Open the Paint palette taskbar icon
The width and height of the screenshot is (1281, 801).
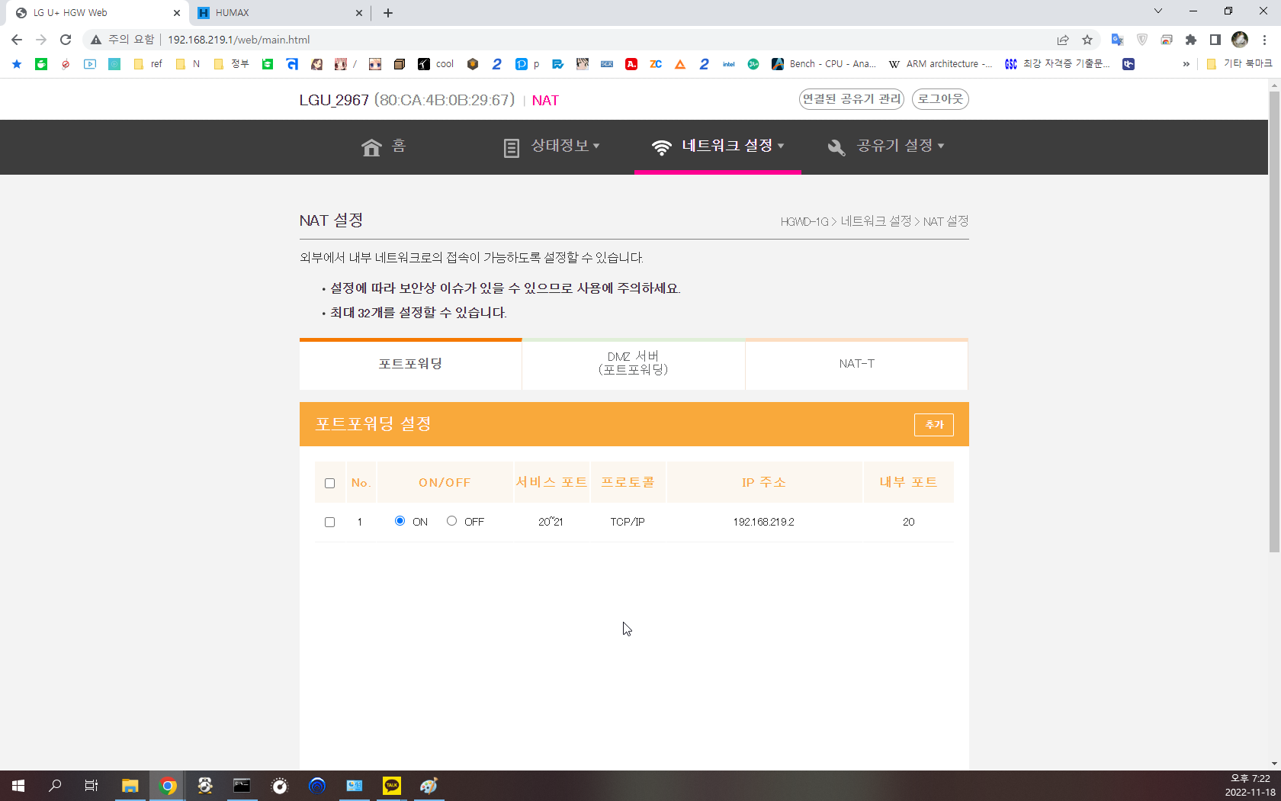click(429, 786)
